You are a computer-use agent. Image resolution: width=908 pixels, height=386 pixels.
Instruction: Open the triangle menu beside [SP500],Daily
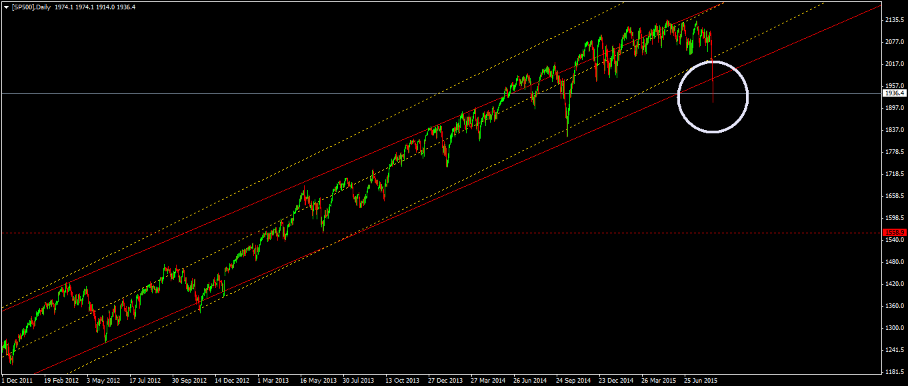tap(6, 7)
